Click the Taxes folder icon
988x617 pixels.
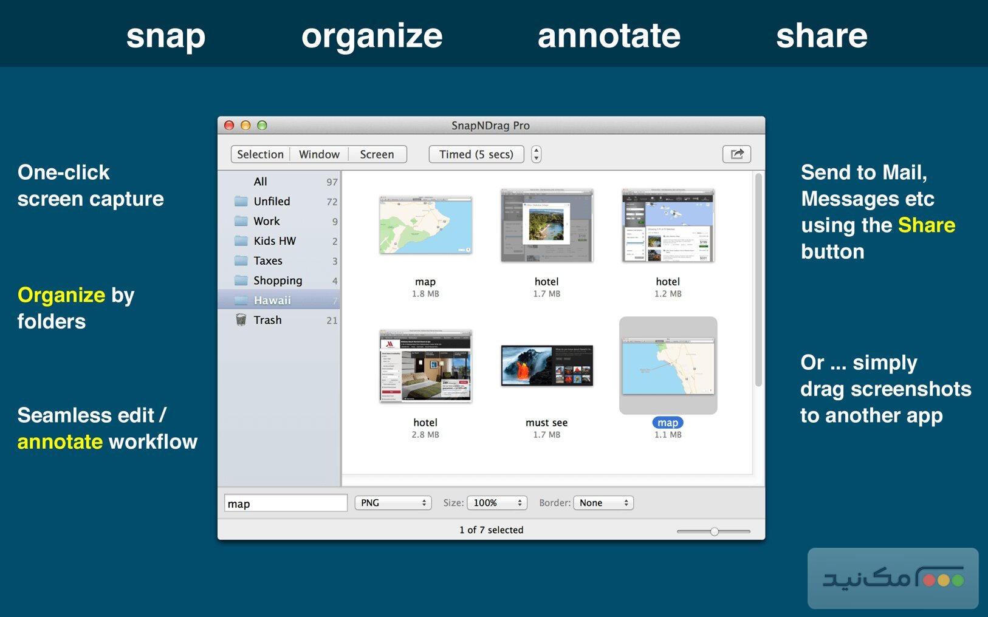pyautogui.click(x=240, y=261)
